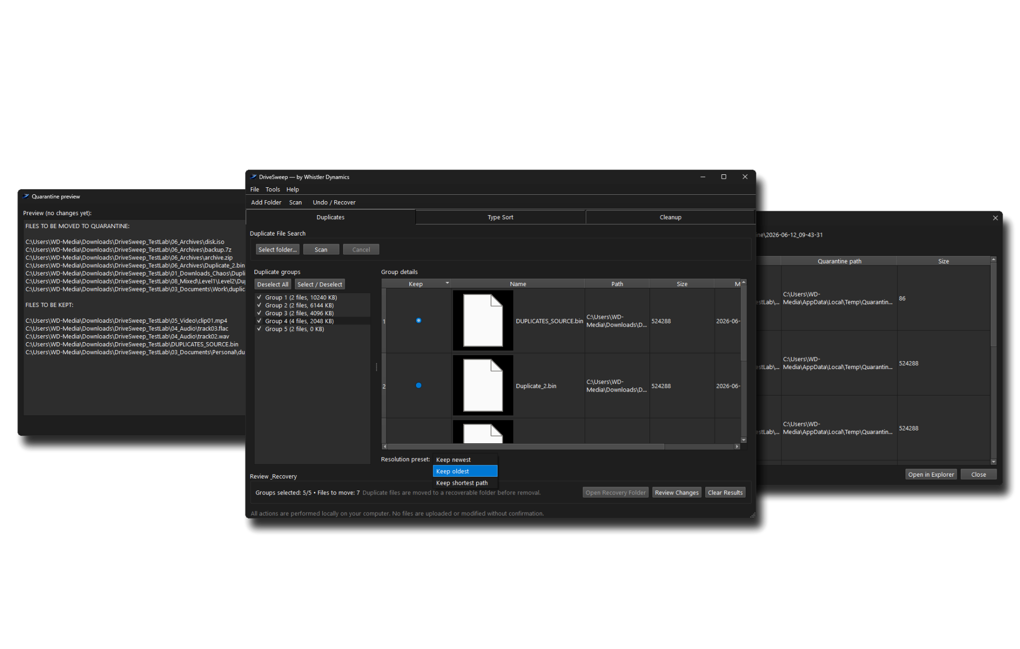
Task: Open the Tools menu
Action: [272, 189]
